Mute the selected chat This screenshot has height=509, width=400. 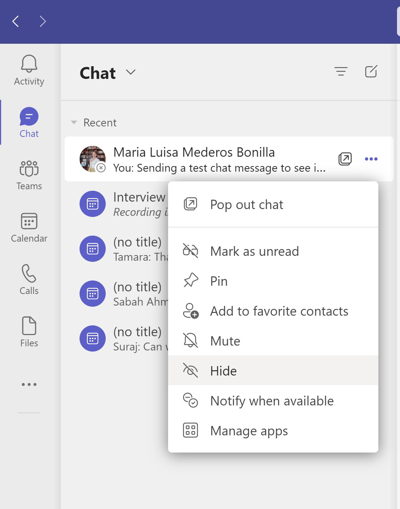pyautogui.click(x=224, y=341)
